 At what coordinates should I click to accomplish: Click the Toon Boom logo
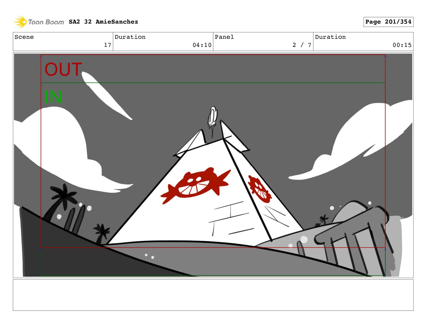[39, 22]
